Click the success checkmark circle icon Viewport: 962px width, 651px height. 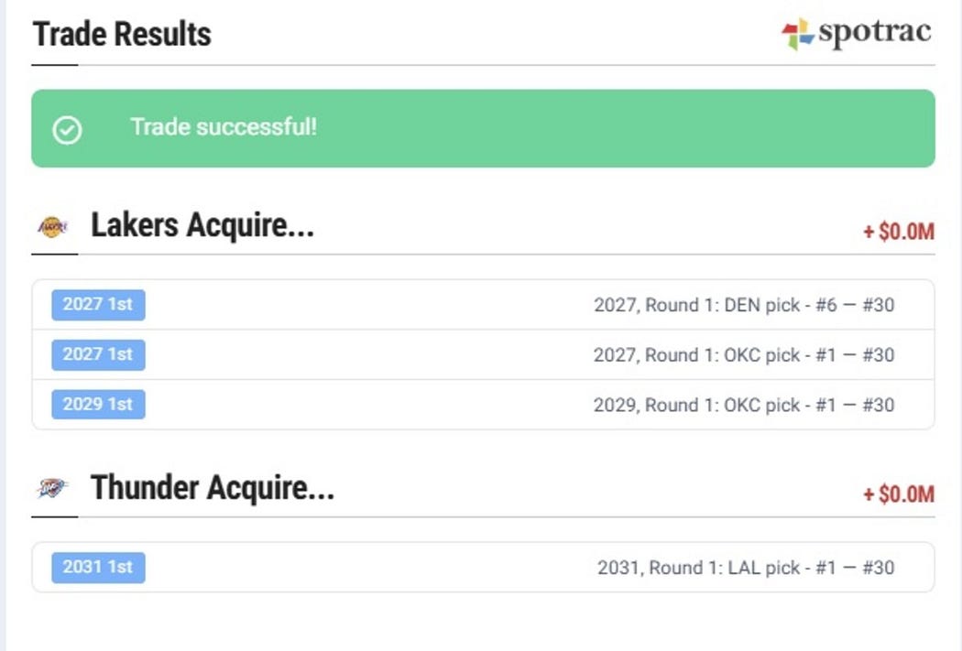tap(67, 129)
